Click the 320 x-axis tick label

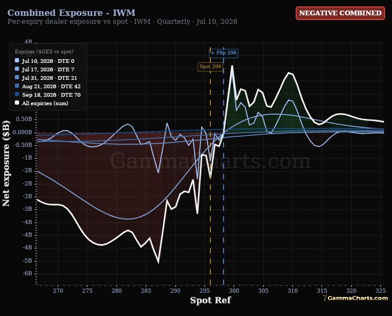[351, 291]
